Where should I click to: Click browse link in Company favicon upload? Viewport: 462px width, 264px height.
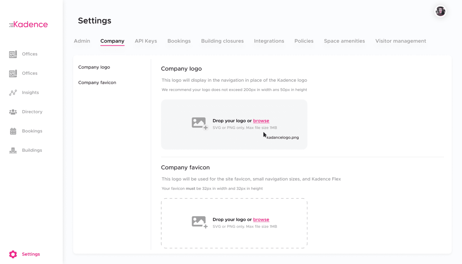tap(261, 220)
